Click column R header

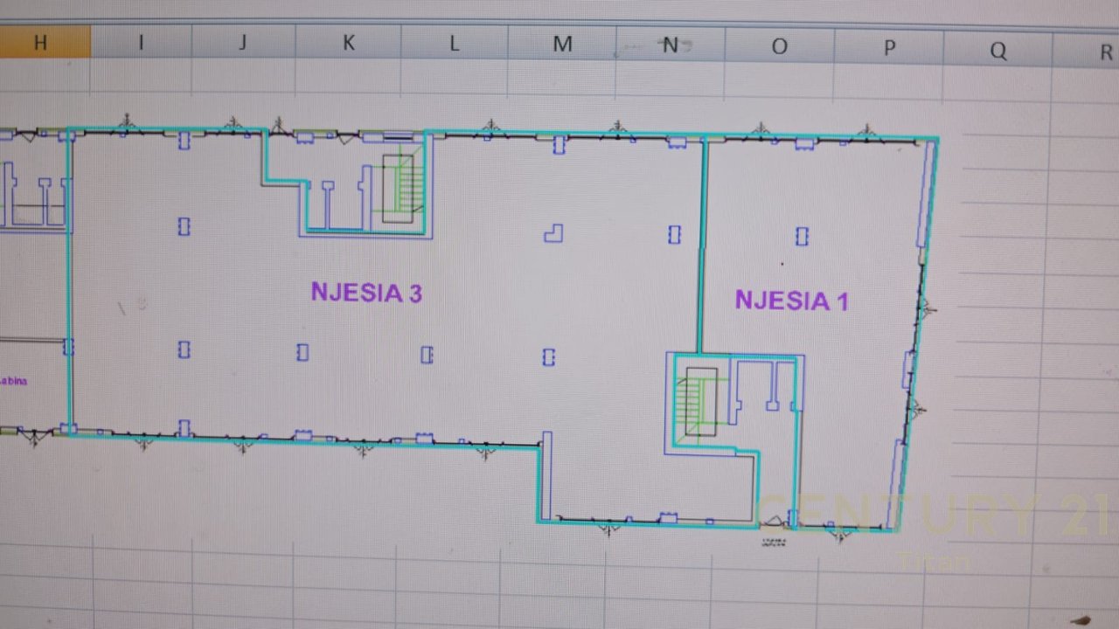(1103, 52)
